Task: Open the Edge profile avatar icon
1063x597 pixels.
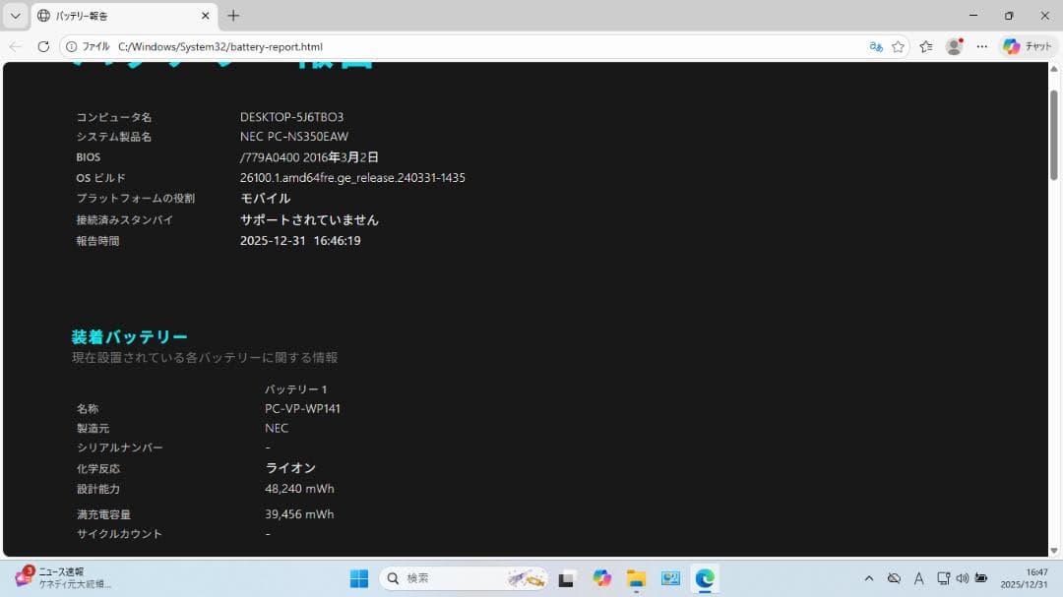Action: point(954,46)
